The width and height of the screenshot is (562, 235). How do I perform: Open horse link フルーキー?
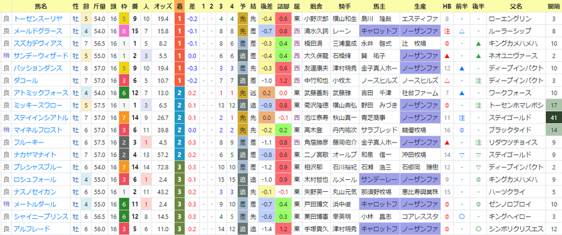[29, 142]
